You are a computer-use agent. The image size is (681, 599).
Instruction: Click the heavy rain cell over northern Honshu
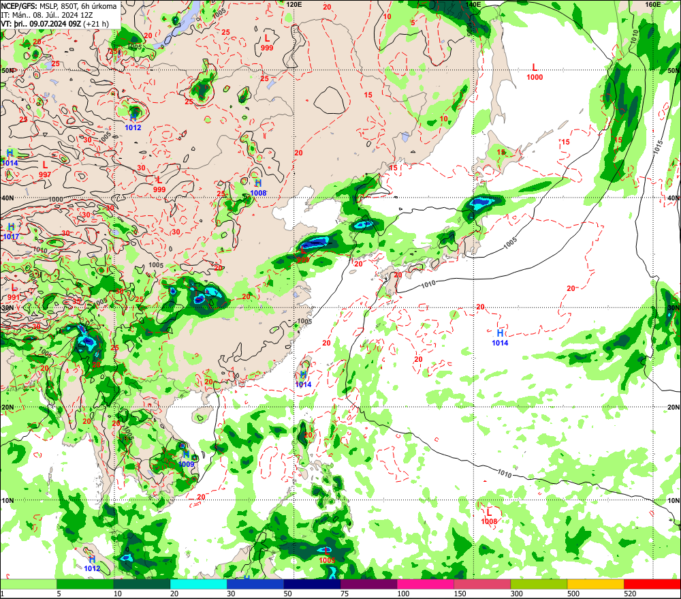481,202
